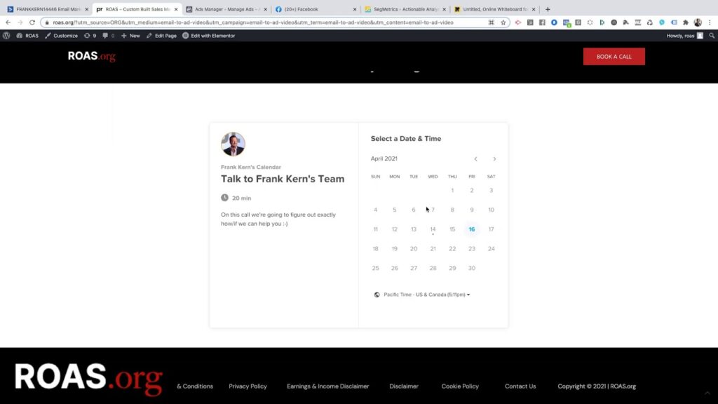
Task: Reload the current page
Action: (x=32, y=22)
